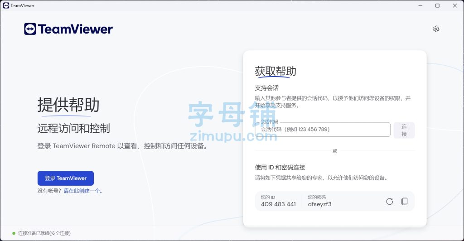This screenshot has width=464, height=241.
Task: Click the 登录 TeamViewer button
Action: pyautogui.click(x=66, y=178)
